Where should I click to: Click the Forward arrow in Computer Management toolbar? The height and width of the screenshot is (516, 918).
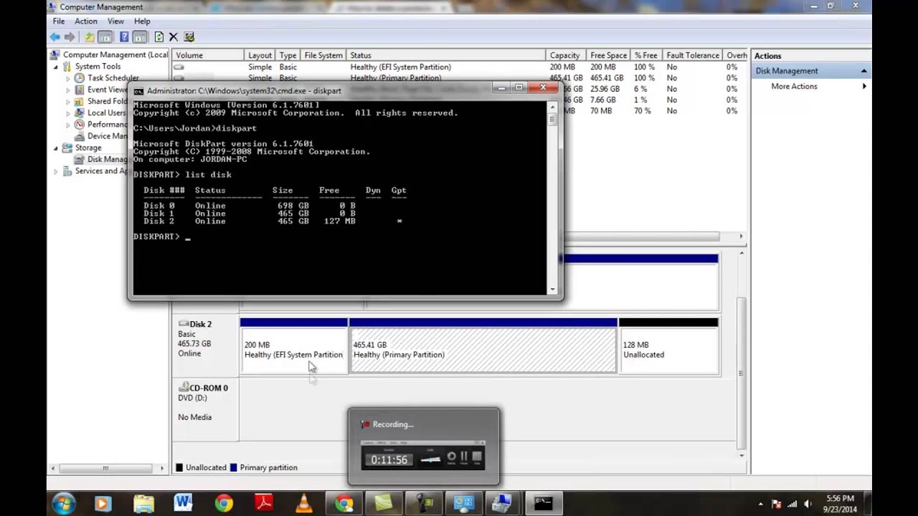point(70,37)
